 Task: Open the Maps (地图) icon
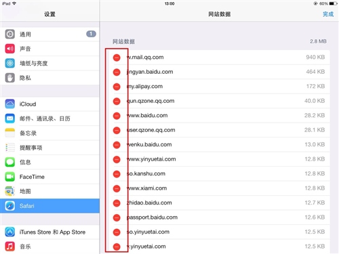tap(10, 191)
